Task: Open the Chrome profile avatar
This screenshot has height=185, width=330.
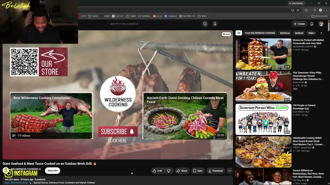Action: tap(320, 10)
